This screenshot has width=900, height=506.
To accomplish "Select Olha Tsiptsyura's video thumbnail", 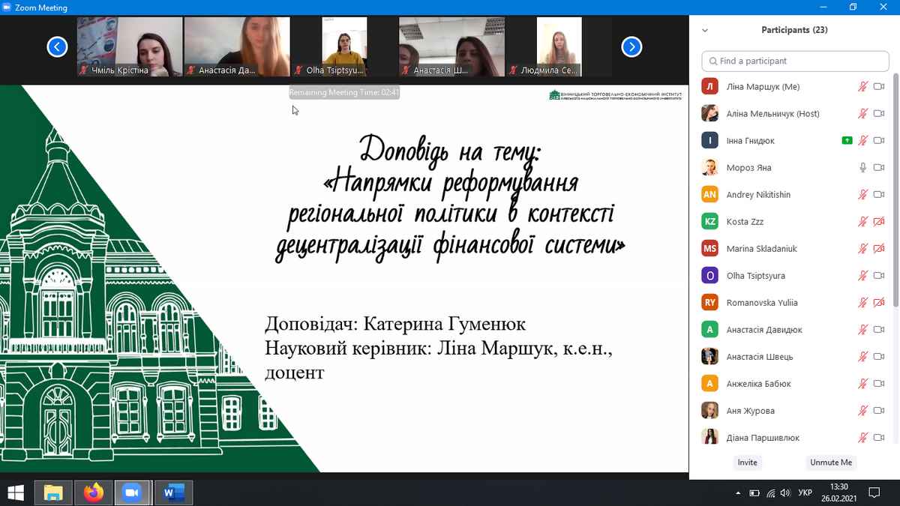I will coord(344,46).
